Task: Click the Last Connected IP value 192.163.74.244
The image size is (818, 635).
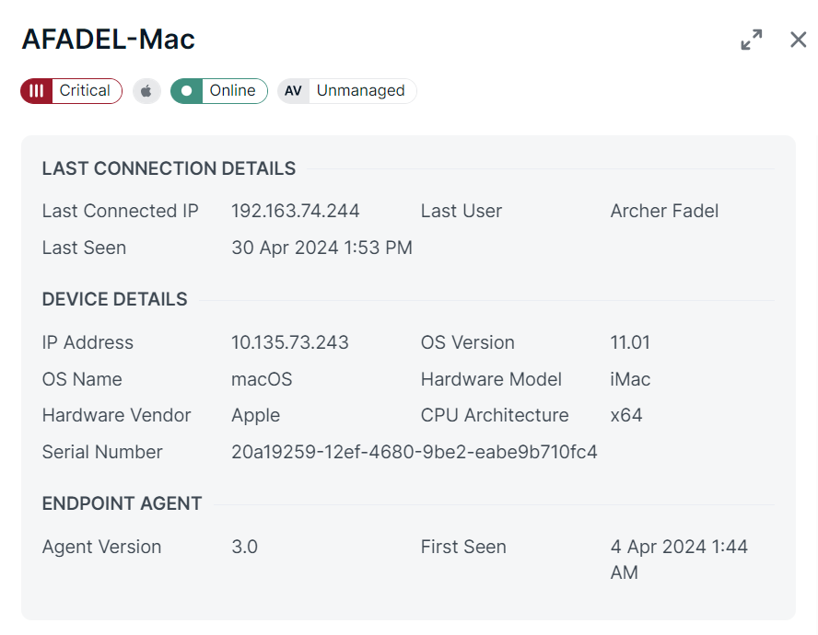Action: click(x=295, y=211)
